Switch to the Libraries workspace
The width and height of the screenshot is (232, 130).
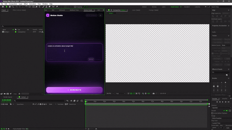[x=197, y=7]
